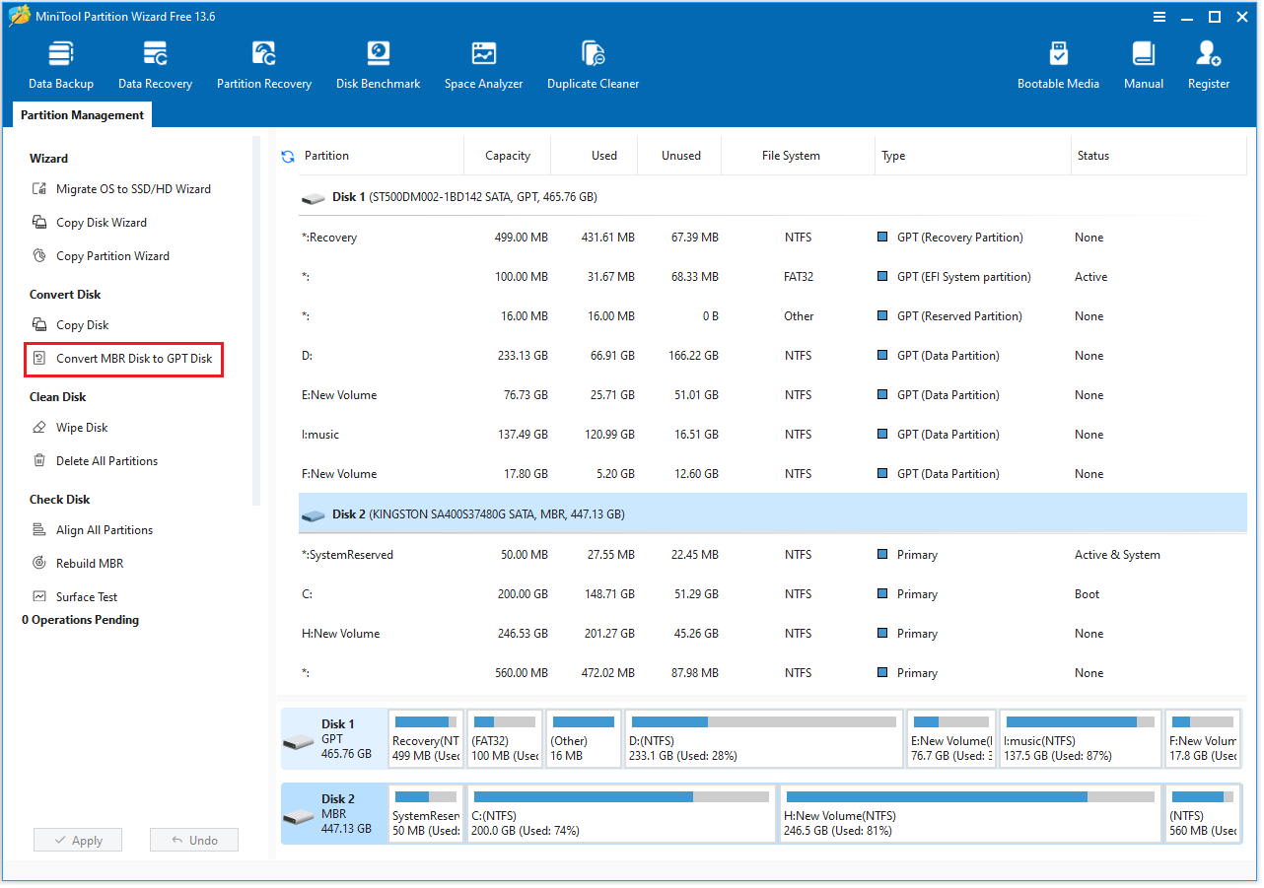Select Recovery(NTFS) block in disk map
The width and height of the screenshot is (1264, 888).
(426, 738)
